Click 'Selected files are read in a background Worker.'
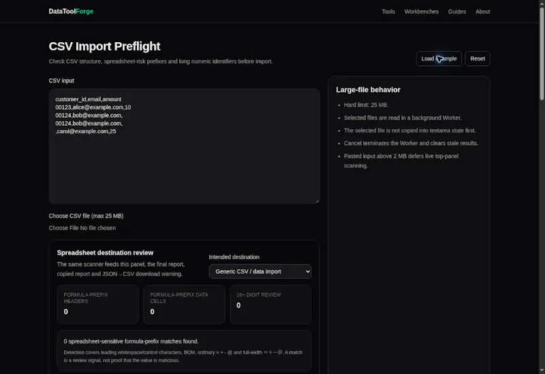 [x=403, y=118]
